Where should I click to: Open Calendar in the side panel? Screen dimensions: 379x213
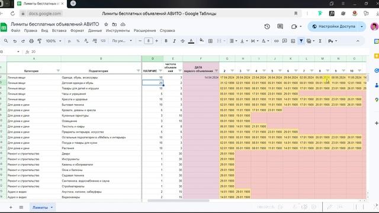[x=377, y=41]
